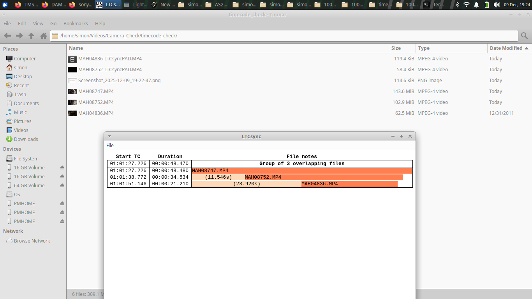Select MAH08747.MP4 in the Thunar file list
Viewport: 532px width, 299px height.
pos(96,91)
